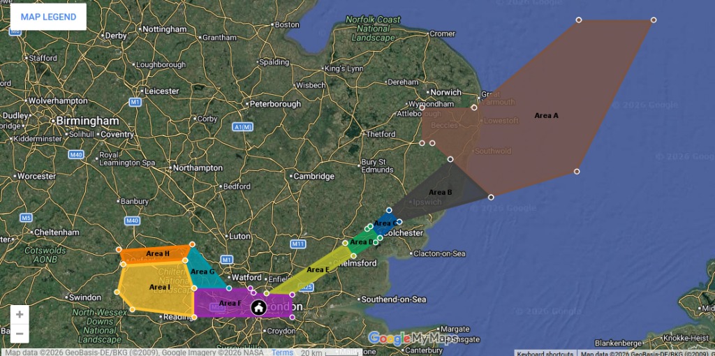The image size is (715, 356).
Task: Click the blue Area C polygon
Action: point(383,223)
